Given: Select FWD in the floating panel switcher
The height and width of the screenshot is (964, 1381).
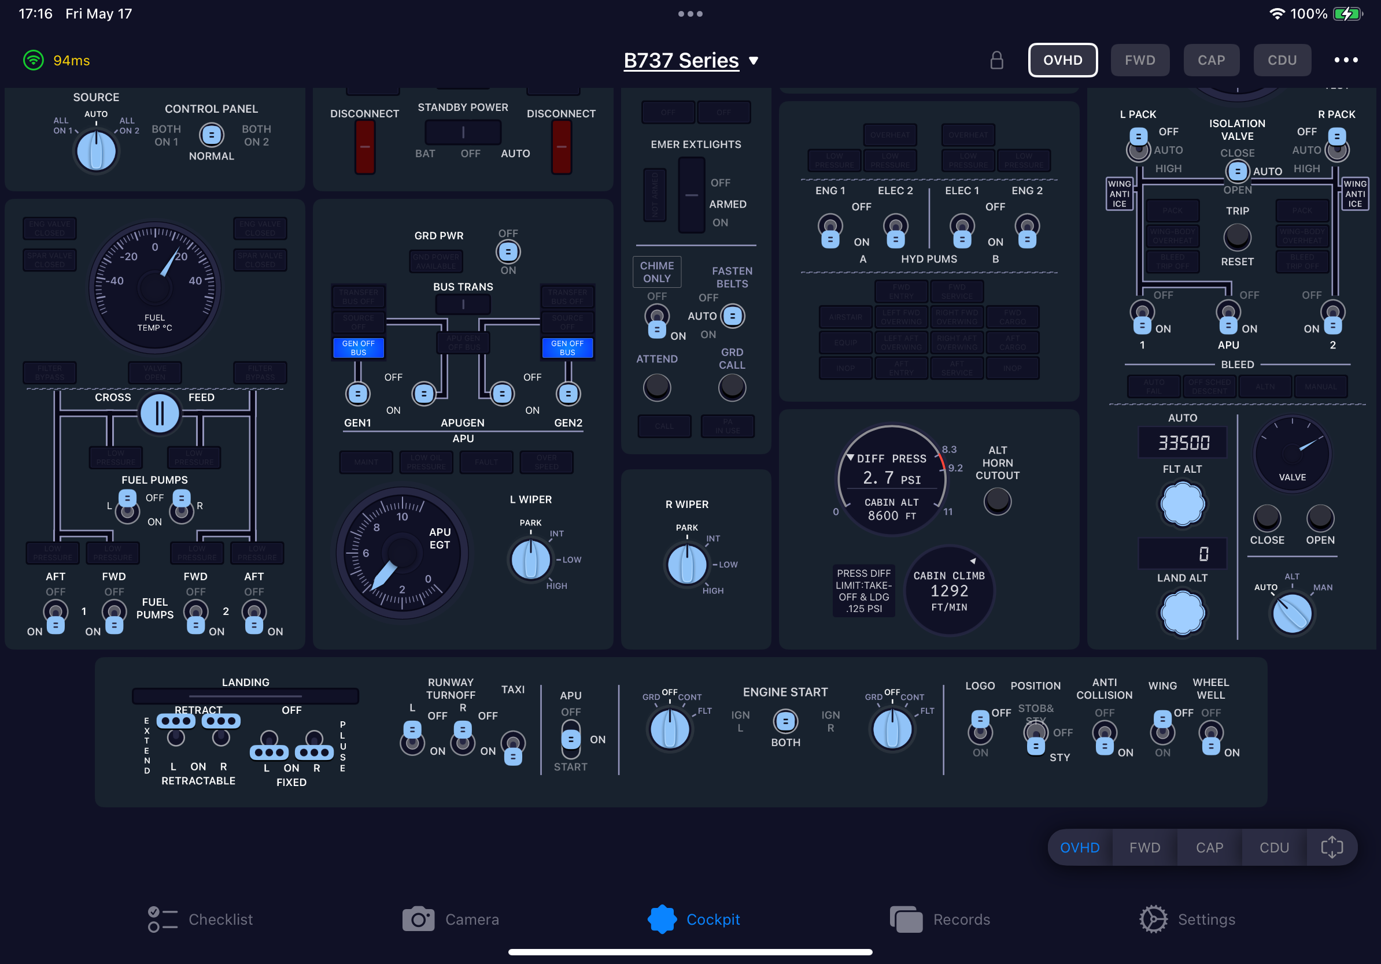Looking at the screenshot, I should (1144, 847).
